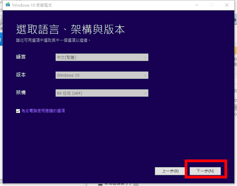Viewport: 237px width, 186px height.
Task: Click the Windows 10 安裝程式 title text
Action: (32, 5)
